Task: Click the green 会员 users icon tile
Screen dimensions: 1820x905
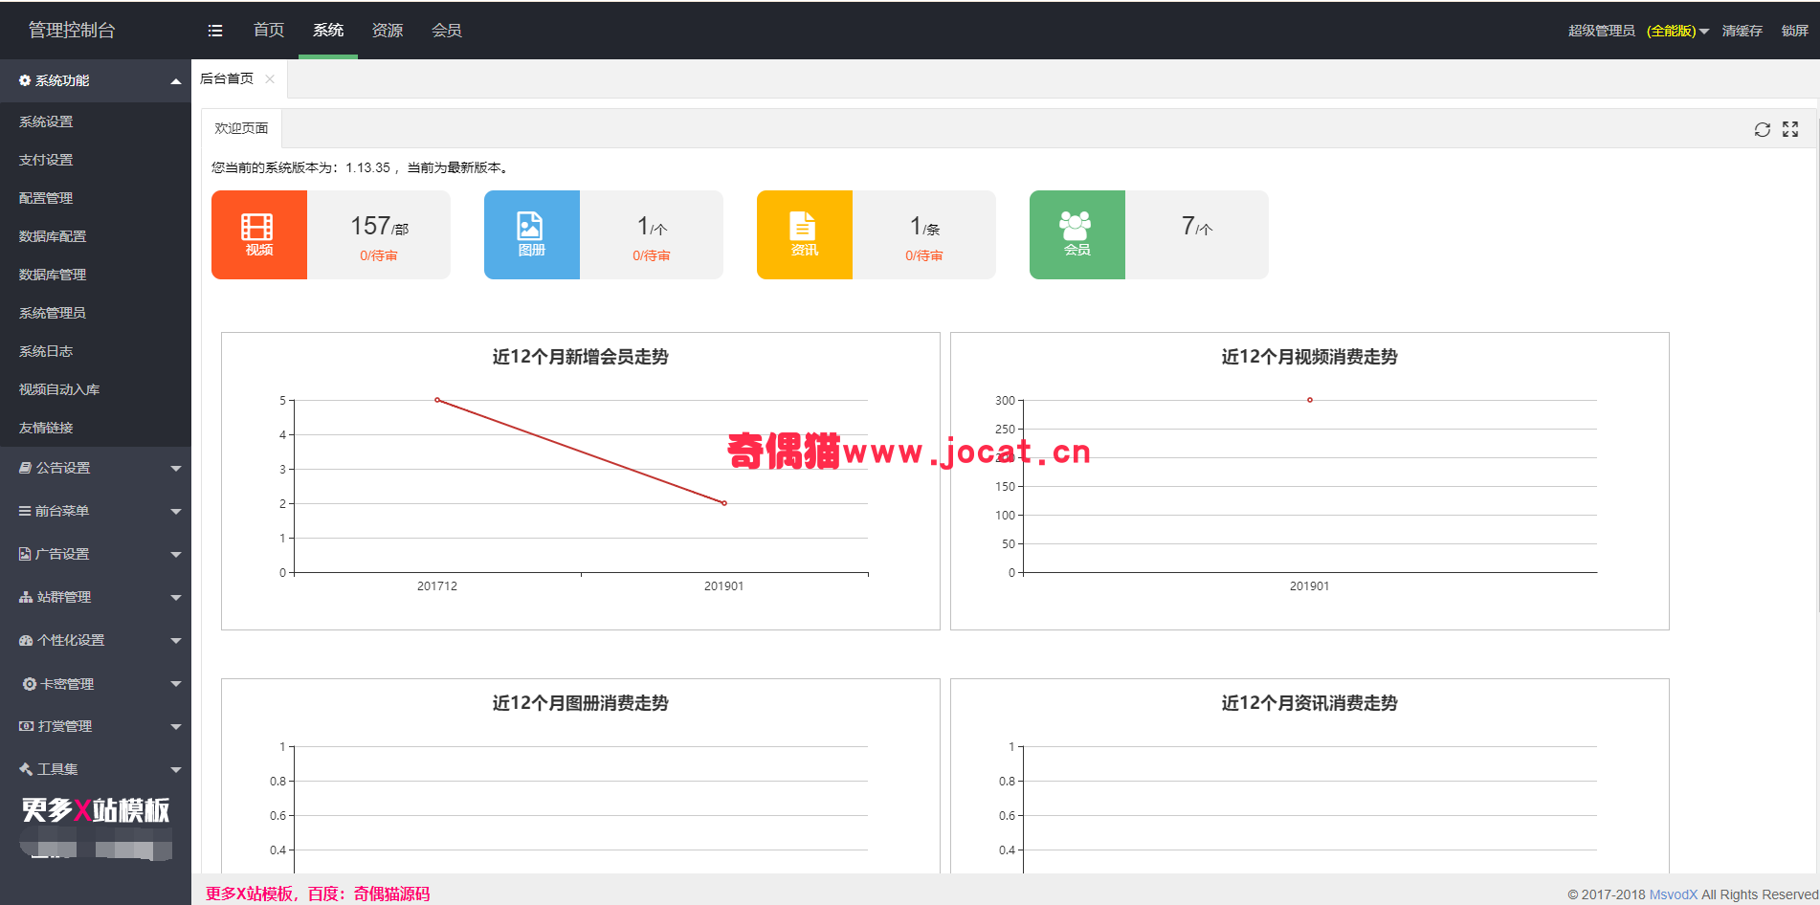Action: click(1077, 234)
